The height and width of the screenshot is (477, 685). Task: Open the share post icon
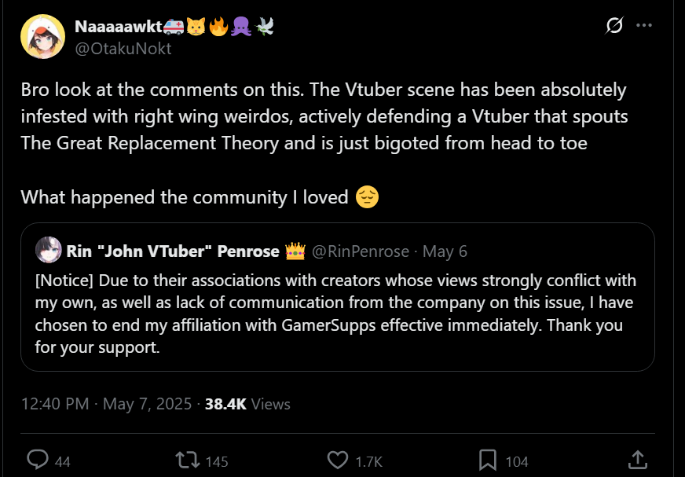(x=638, y=460)
